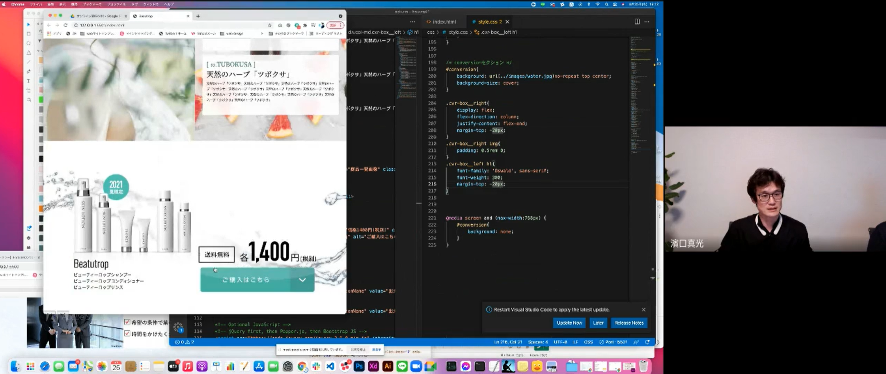This screenshot has width=886, height=374.
Task: Open Illustrator from the Dock
Action: click(x=388, y=367)
